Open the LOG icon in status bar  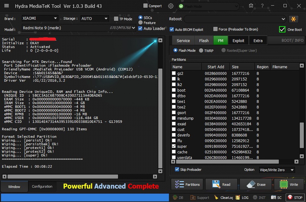(x=238, y=197)
